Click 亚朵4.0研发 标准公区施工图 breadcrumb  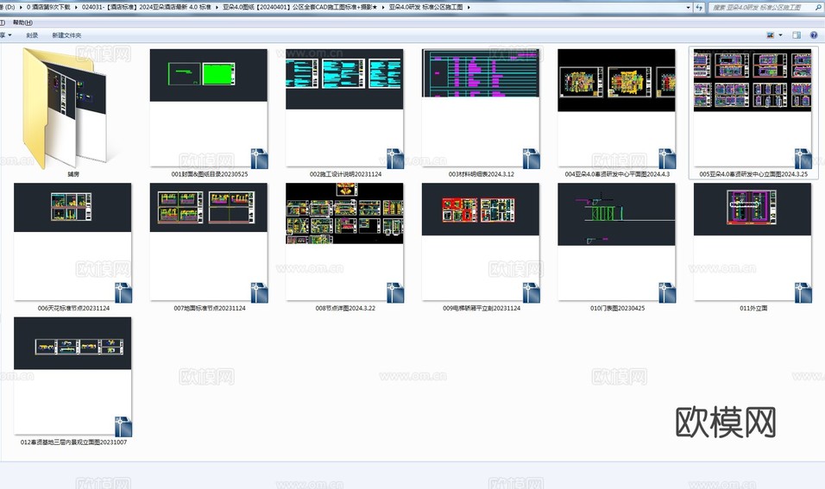[426, 8]
